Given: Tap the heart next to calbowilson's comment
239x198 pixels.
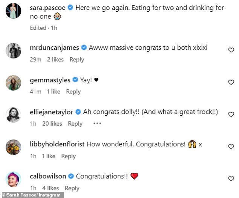Looking at the screenshot, I should pos(231,179).
